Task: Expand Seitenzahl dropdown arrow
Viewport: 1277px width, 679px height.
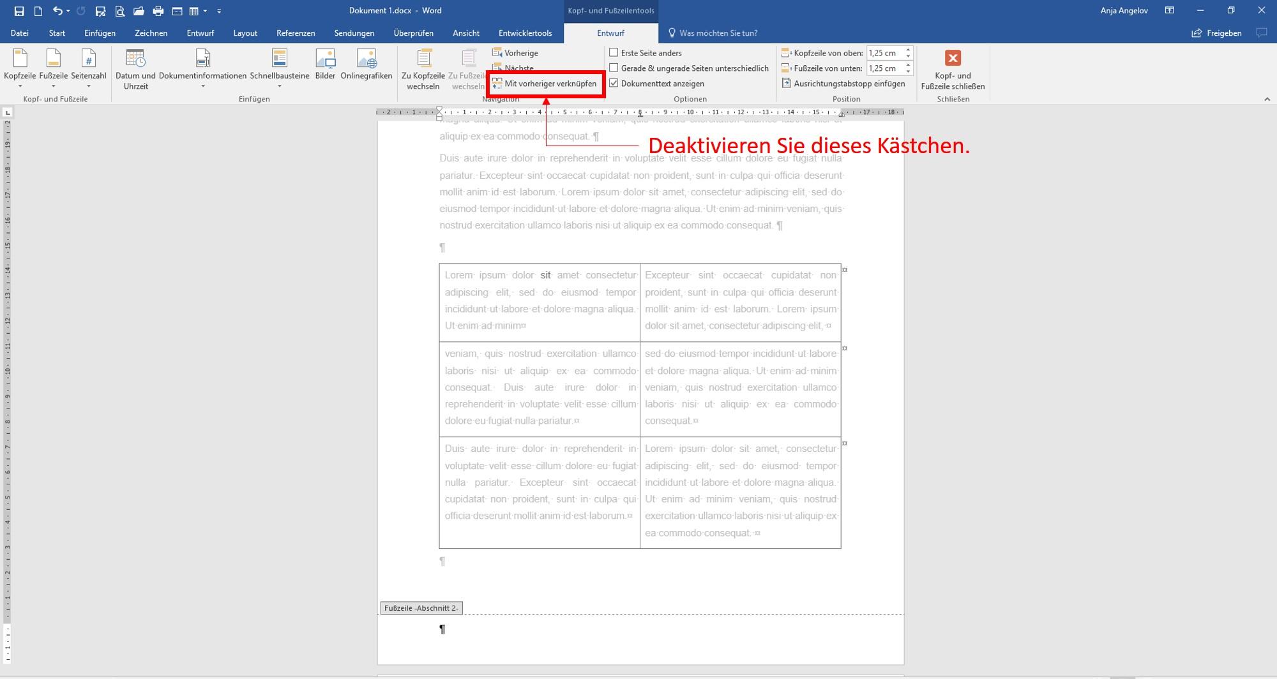Action: [x=89, y=86]
